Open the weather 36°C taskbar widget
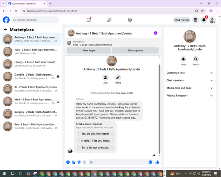 (175, 173)
